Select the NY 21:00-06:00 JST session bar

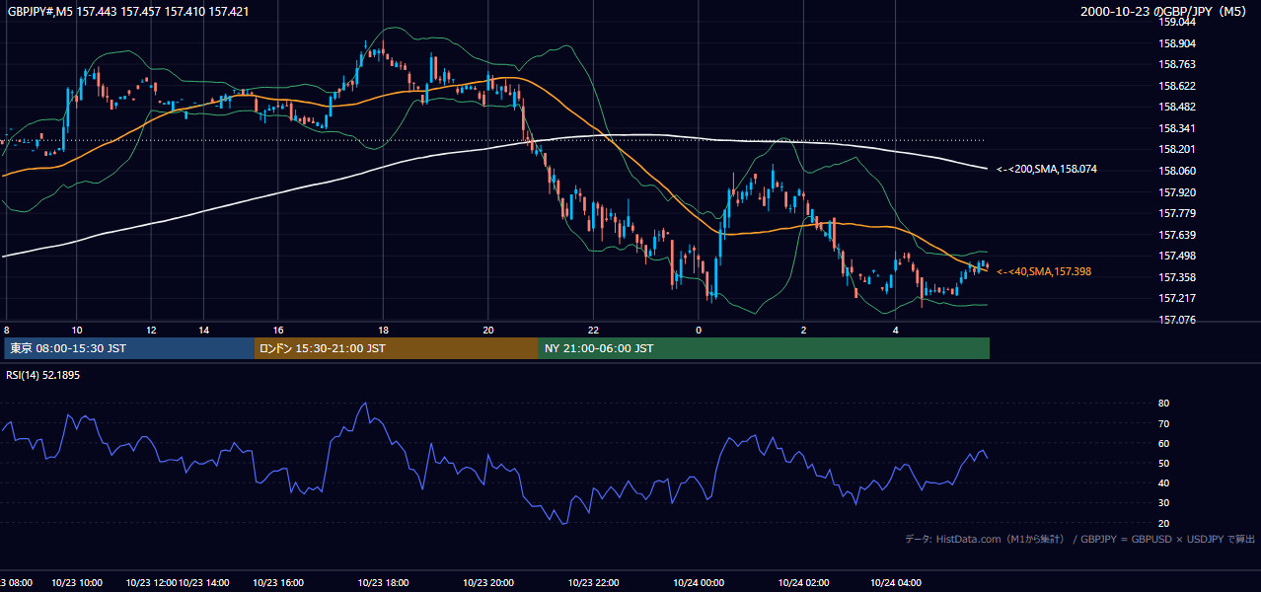pyautogui.click(x=764, y=348)
